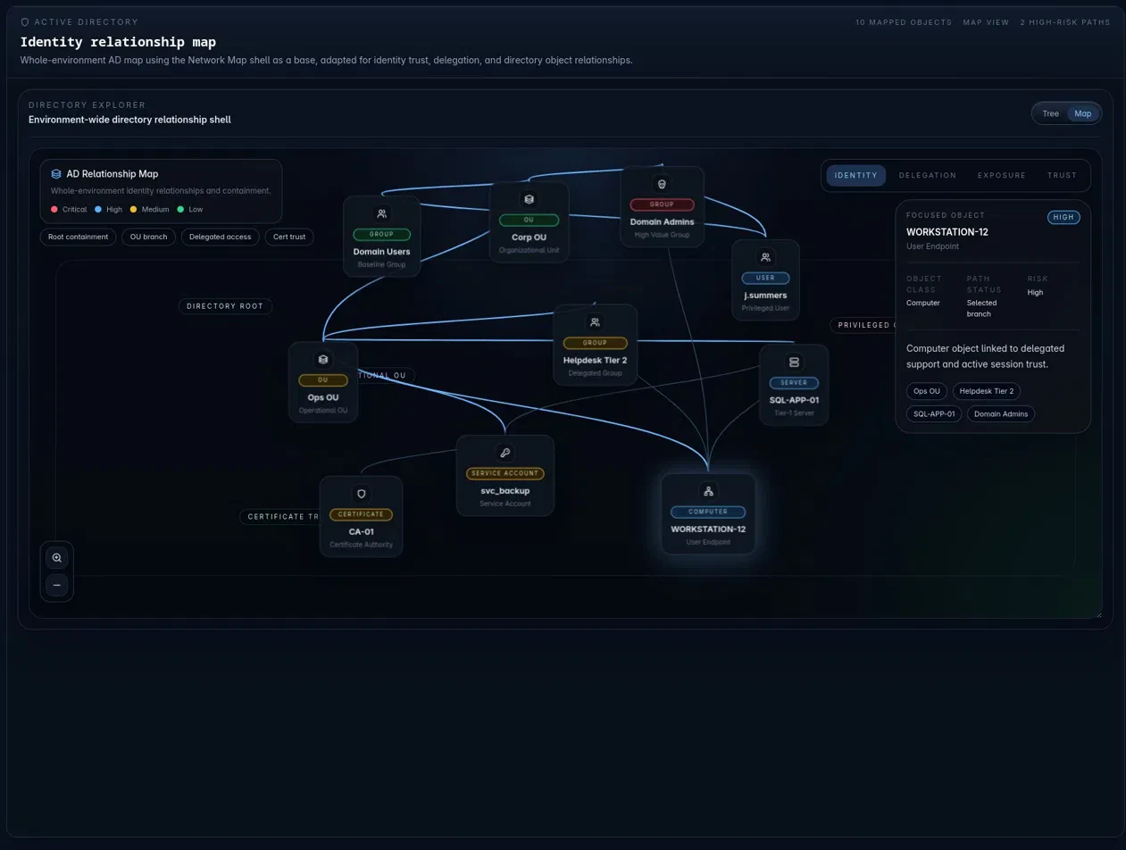The height and width of the screenshot is (850, 1126).
Task: Click the Domain Admins shield icon
Action: pos(662,184)
